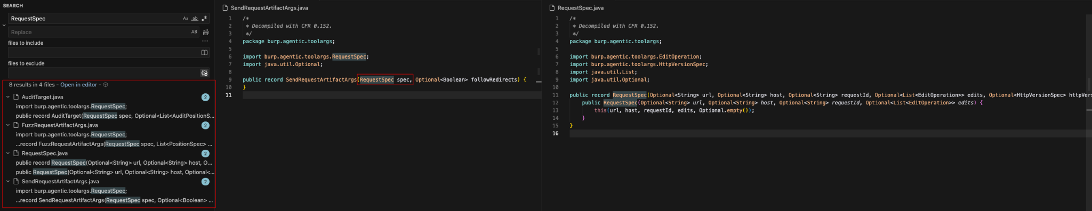Enable Use Regular Expression option
The height and width of the screenshot is (211, 1092).
click(x=204, y=19)
